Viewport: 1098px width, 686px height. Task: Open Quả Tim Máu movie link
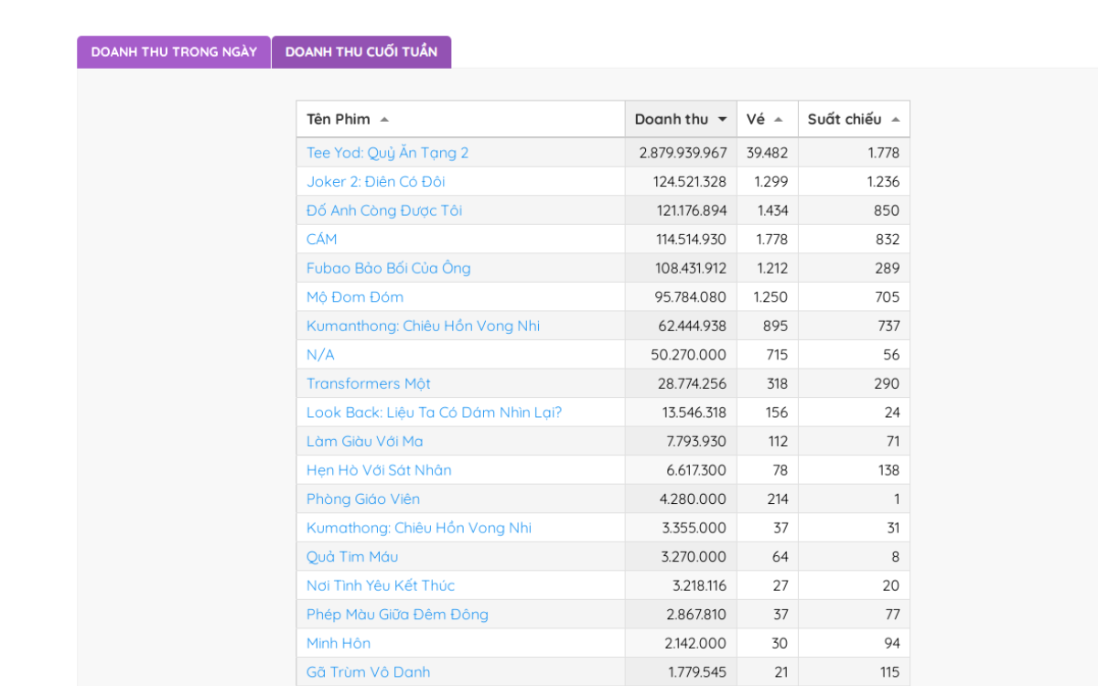(x=351, y=557)
